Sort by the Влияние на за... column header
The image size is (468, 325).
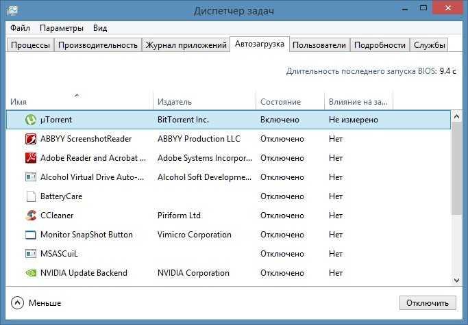(358, 101)
